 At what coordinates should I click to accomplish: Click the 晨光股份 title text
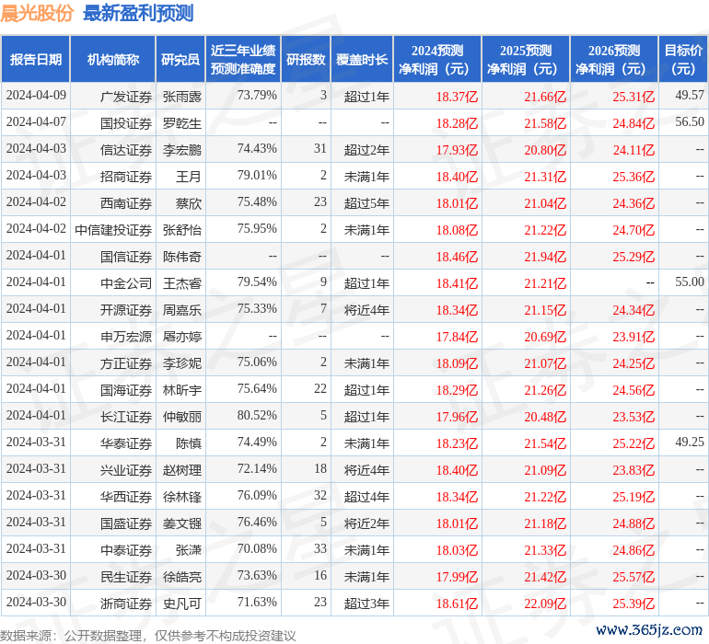pyautogui.click(x=37, y=13)
